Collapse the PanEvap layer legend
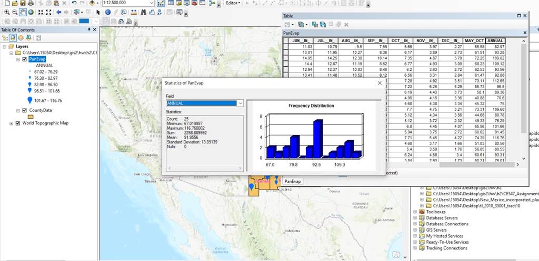 tap(18, 59)
